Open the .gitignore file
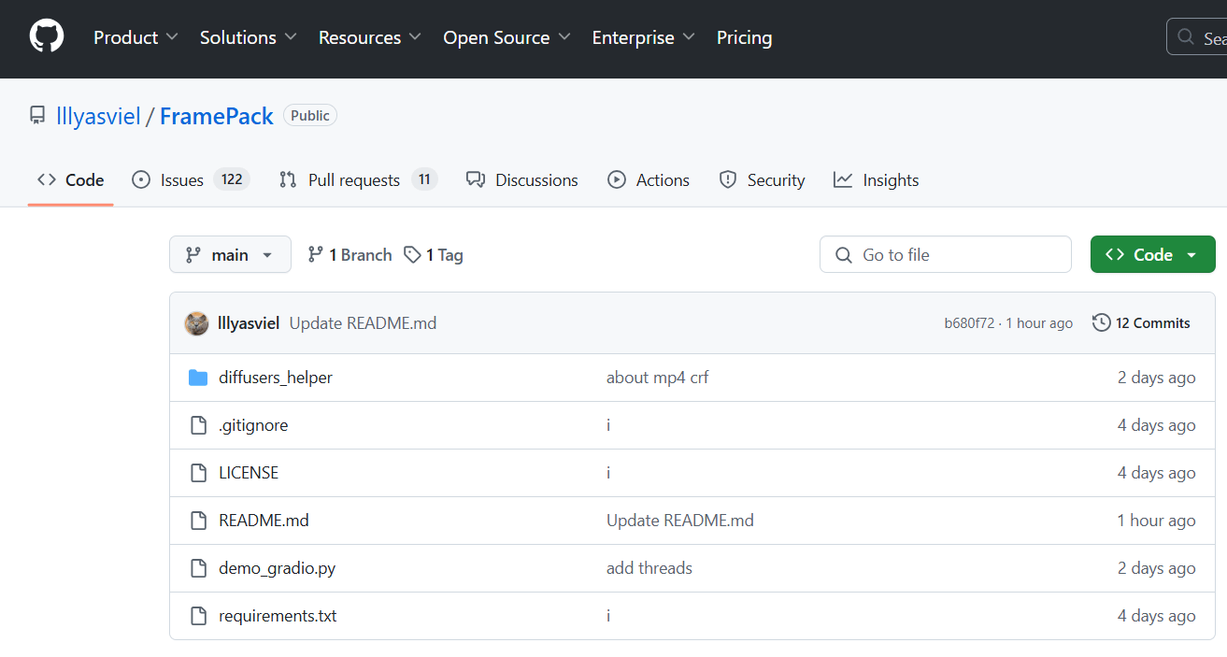 pos(253,425)
